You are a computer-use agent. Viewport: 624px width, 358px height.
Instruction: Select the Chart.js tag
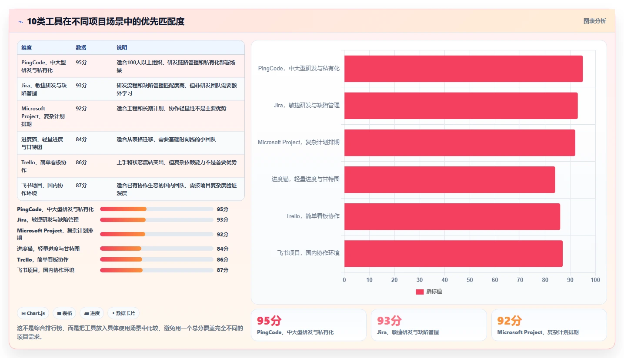click(x=33, y=313)
